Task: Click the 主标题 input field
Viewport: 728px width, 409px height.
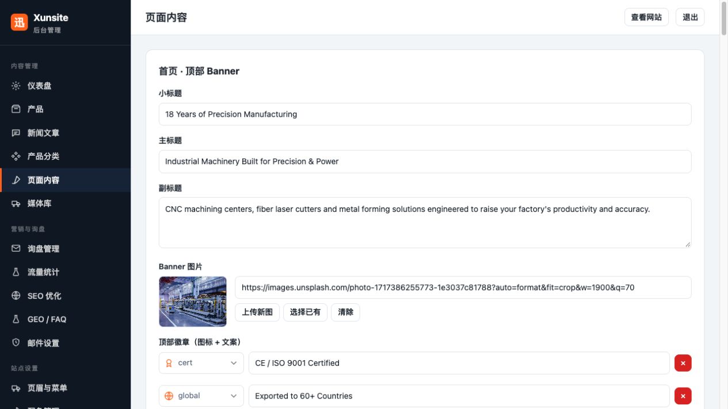Action: (425, 161)
